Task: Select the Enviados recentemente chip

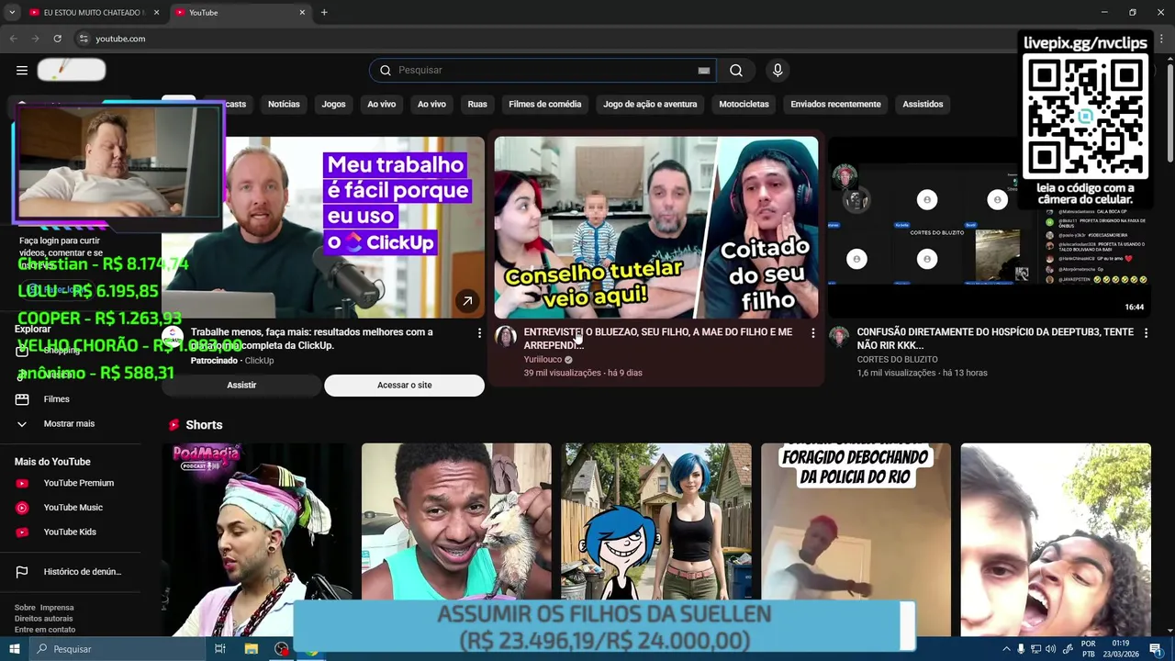Action: [x=835, y=105]
